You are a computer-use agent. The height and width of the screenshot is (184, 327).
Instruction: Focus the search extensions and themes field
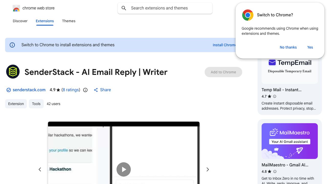pos(165,8)
